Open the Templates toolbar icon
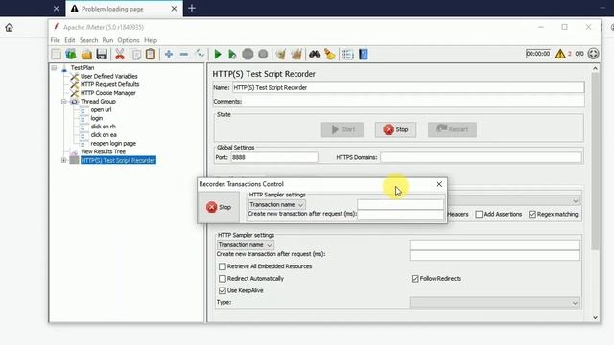This screenshot has width=614, height=345. point(71,54)
